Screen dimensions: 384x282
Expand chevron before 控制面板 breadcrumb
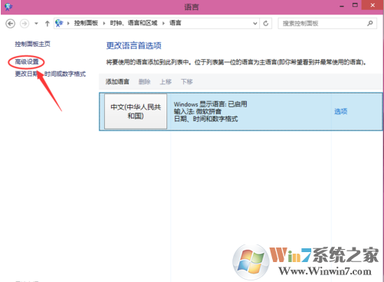(x=68, y=24)
